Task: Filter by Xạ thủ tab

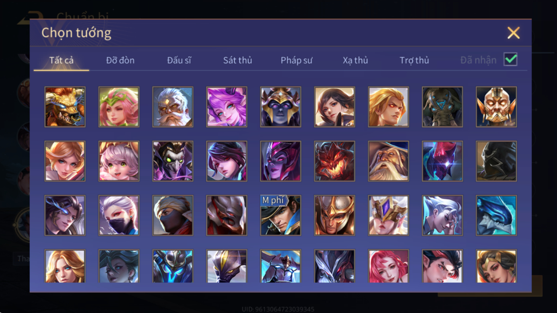Action: tap(355, 60)
